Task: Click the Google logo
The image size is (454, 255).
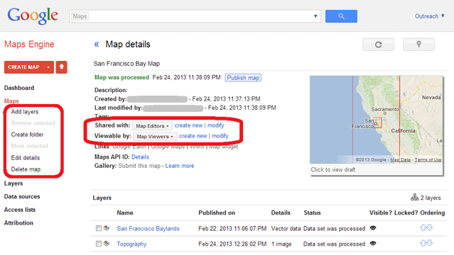Action: click(x=33, y=16)
